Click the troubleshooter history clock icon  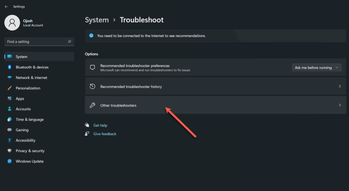[x=92, y=86]
